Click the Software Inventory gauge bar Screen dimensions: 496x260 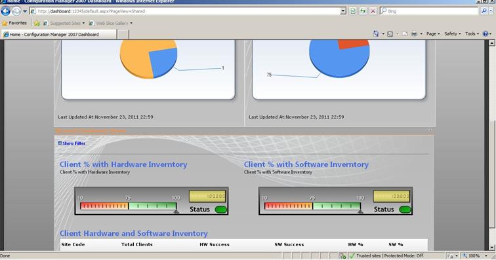pos(312,206)
